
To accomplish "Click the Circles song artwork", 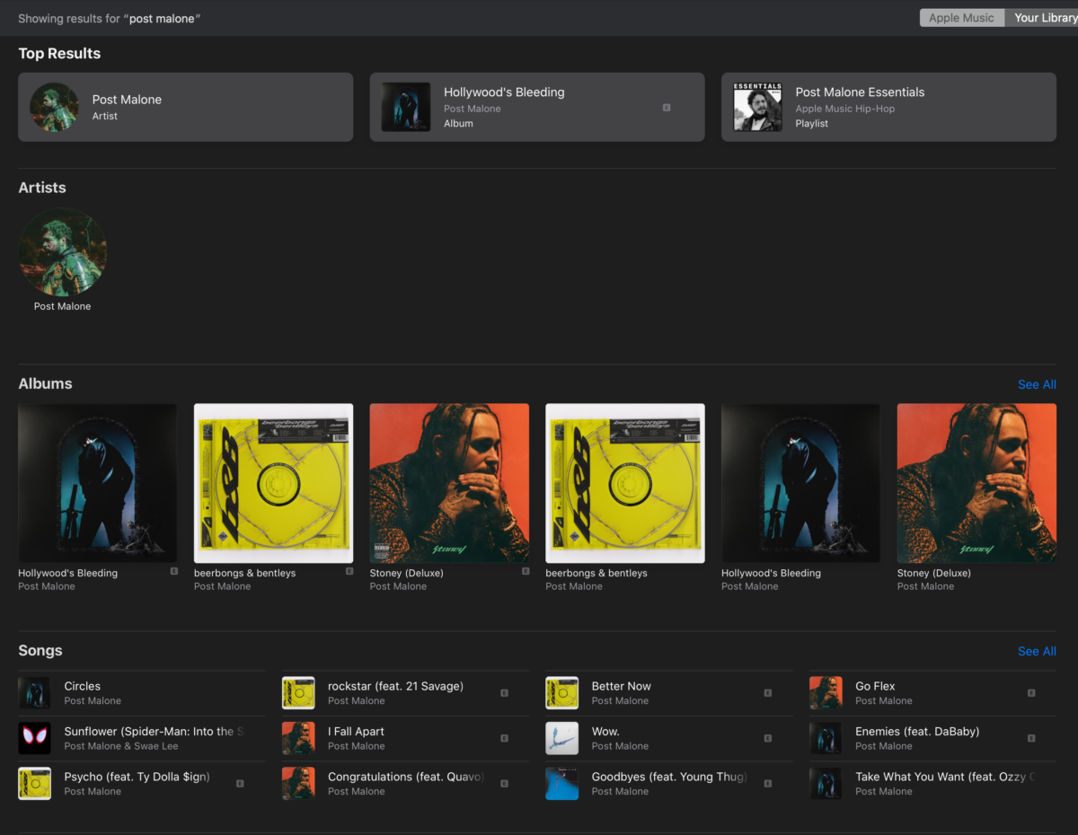I will click(x=34, y=692).
